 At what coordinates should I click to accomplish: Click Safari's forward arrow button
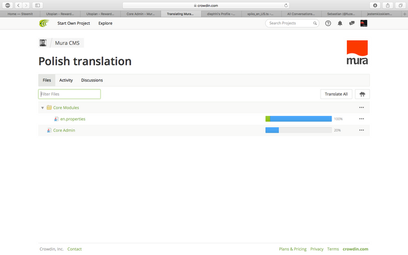(x=25, y=5)
